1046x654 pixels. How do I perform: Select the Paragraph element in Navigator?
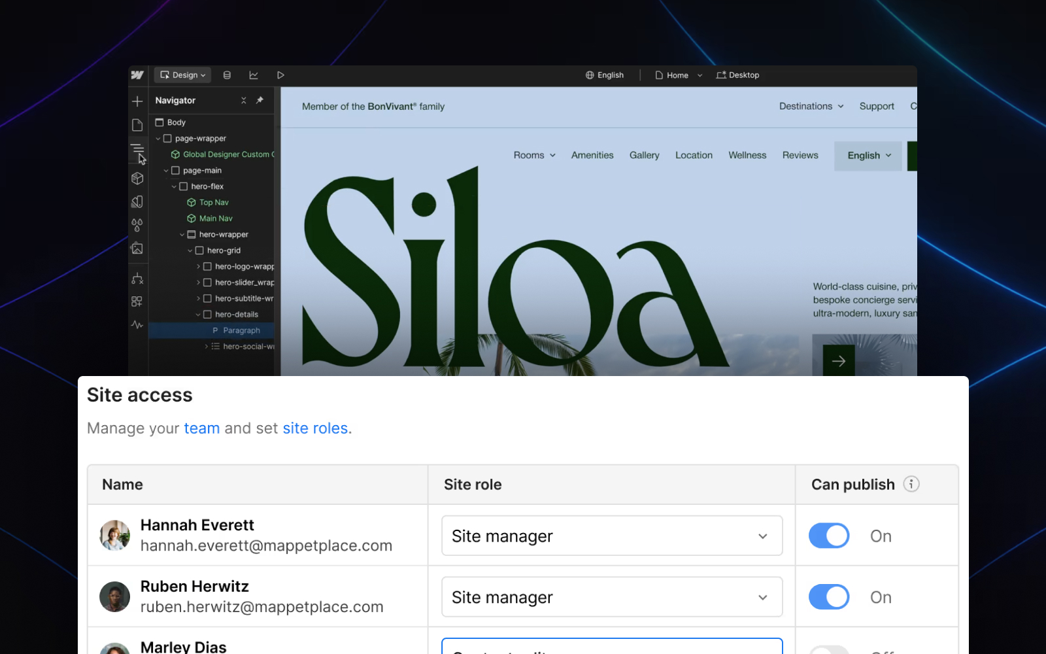211,330
